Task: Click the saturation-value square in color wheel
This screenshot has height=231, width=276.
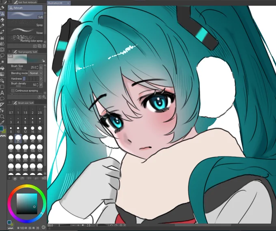Action: click(x=27, y=204)
